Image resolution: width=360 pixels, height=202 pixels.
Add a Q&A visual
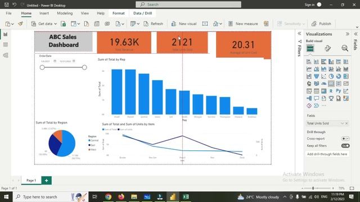pyautogui.click(x=316, y=98)
